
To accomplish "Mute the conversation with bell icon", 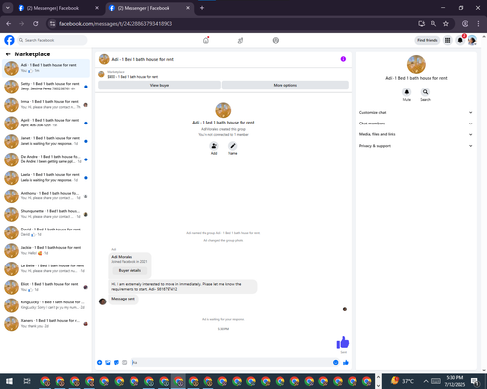I will tap(407, 92).
